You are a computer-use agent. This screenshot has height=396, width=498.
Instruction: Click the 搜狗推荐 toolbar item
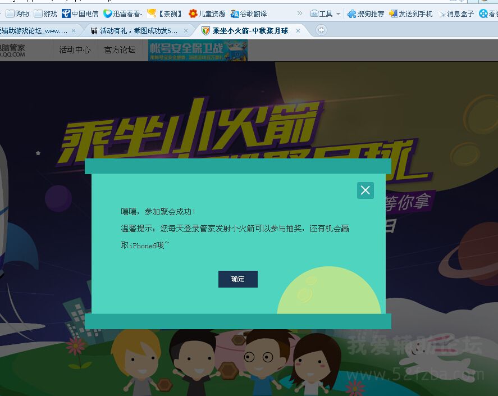(x=366, y=13)
